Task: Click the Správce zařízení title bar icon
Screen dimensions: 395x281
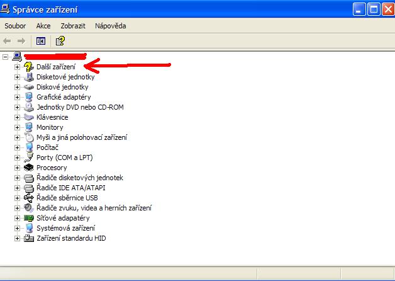Action: (x=5, y=9)
